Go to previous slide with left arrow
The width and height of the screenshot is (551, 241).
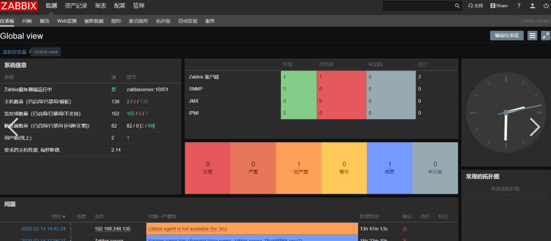click(13, 127)
